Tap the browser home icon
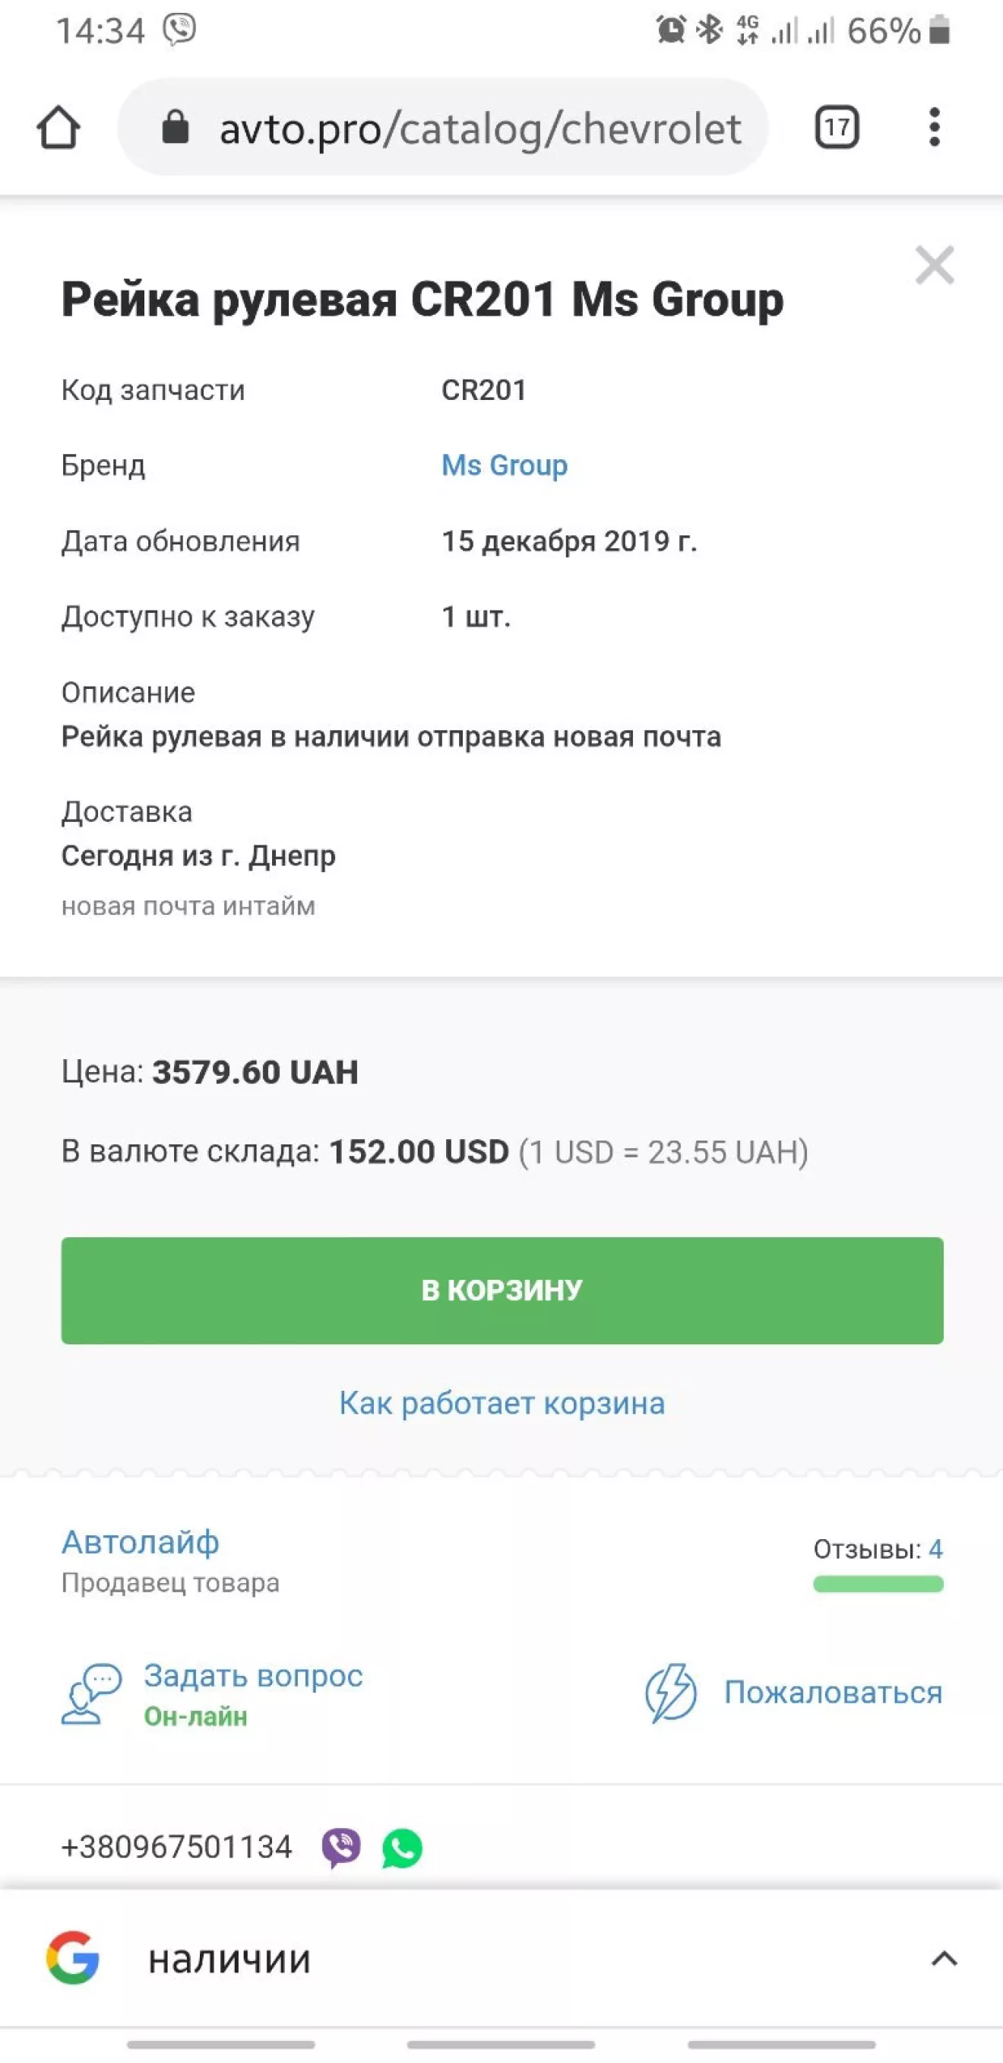 pos(59,127)
